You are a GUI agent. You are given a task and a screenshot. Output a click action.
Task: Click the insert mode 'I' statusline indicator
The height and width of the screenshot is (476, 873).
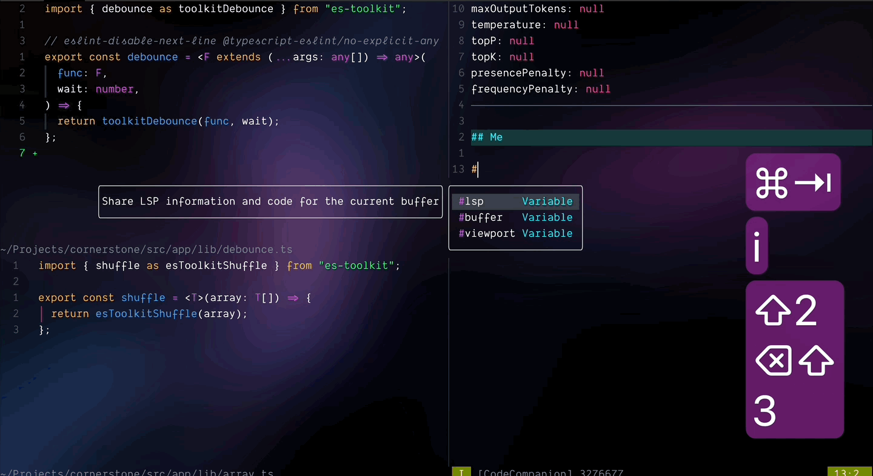point(461,472)
